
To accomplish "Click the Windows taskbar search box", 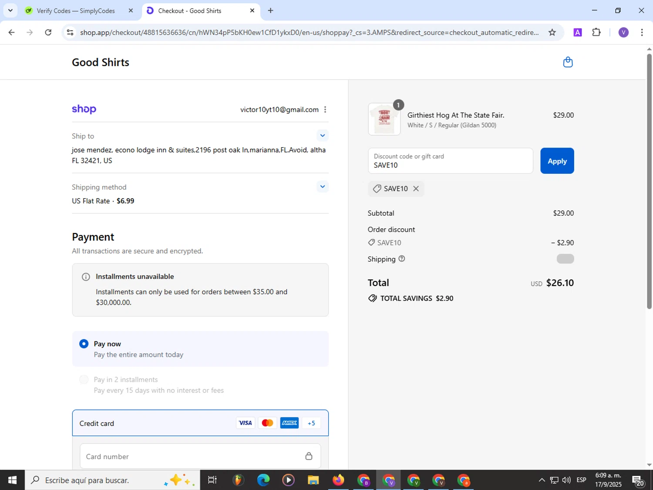I will [112, 480].
